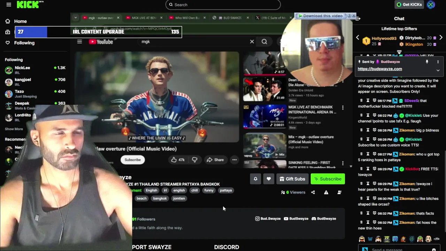The image size is (446, 251).
Task: Open the browser tab list dropdown
Action: click(x=76, y=18)
